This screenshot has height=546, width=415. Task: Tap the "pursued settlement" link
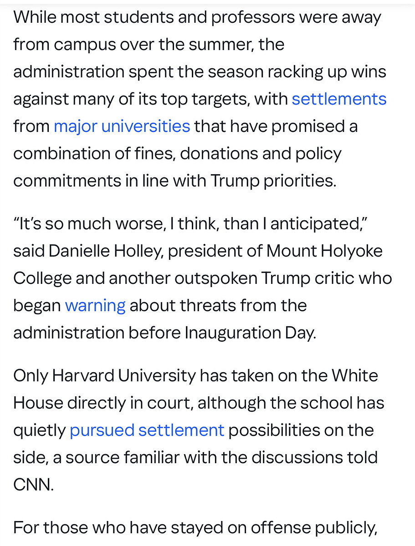147,430
